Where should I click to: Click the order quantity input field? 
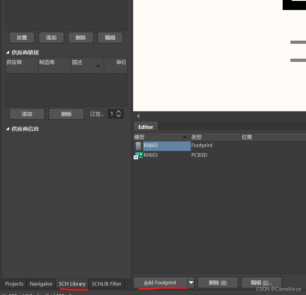pyautogui.click(x=112, y=114)
